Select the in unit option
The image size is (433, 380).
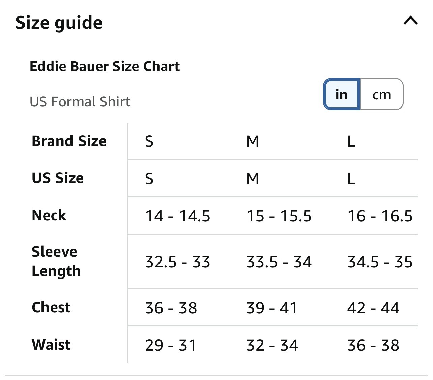(342, 94)
